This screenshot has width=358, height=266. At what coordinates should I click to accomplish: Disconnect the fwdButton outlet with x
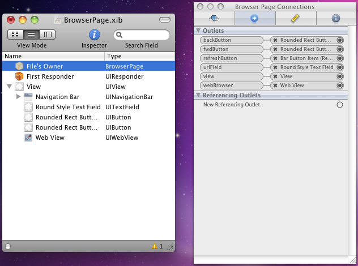(275, 49)
